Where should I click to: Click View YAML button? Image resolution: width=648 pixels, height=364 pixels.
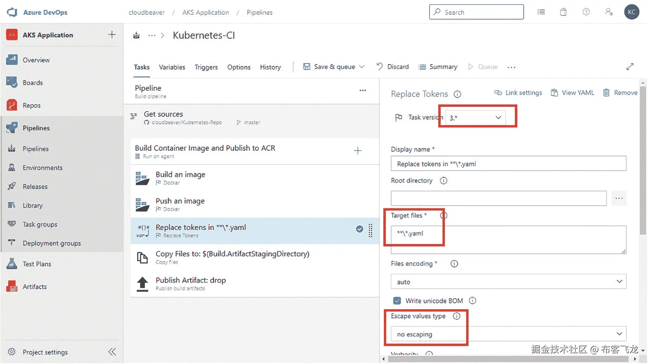click(572, 93)
